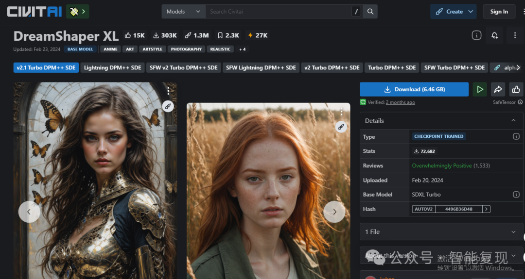The height and width of the screenshot is (279, 525).
Task: Open the '2 months ago' verified link
Action: pos(400,102)
